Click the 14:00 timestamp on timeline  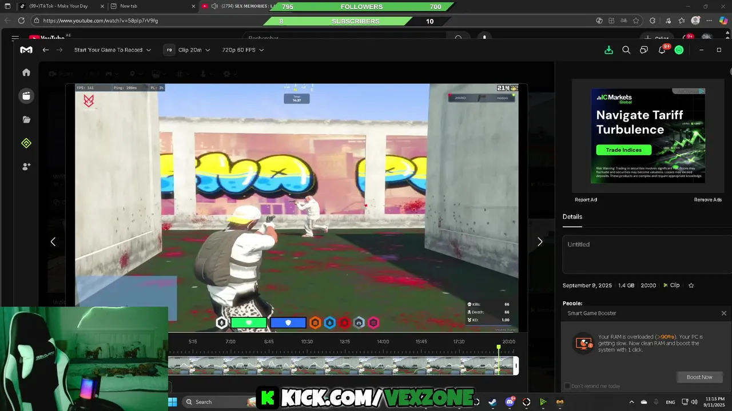pos(383,341)
